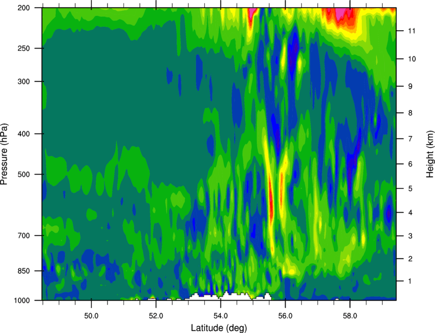The height and width of the screenshot is (333, 435).
Task: Click the 3 km height label
Action: (x=410, y=236)
